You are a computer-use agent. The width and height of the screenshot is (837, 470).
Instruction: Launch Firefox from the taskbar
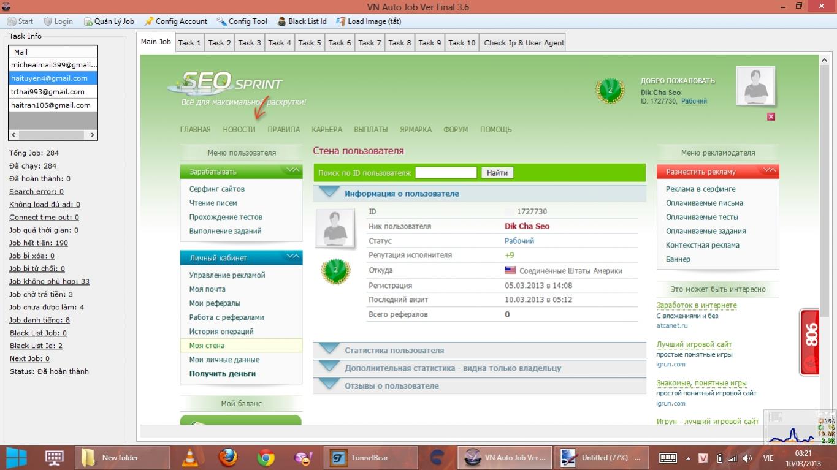pos(228,457)
